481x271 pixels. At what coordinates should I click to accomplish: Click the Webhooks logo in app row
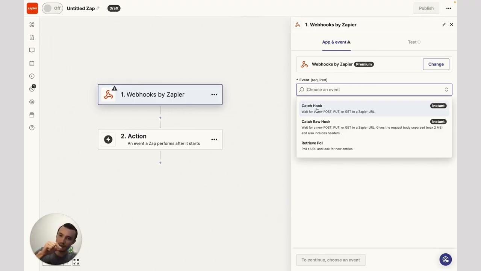304,64
